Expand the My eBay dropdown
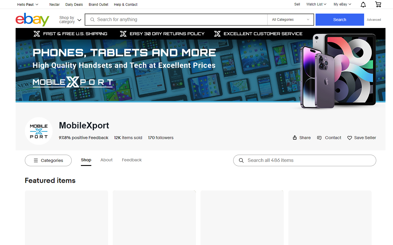Image resolution: width=393 pixels, height=245 pixels. point(342,4)
